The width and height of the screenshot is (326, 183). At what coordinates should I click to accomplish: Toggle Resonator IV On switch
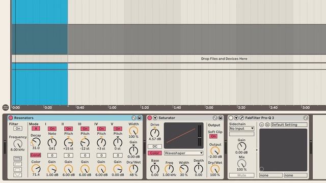point(101,129)
